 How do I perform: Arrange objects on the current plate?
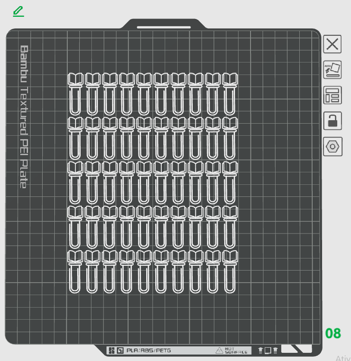(332, 95)
